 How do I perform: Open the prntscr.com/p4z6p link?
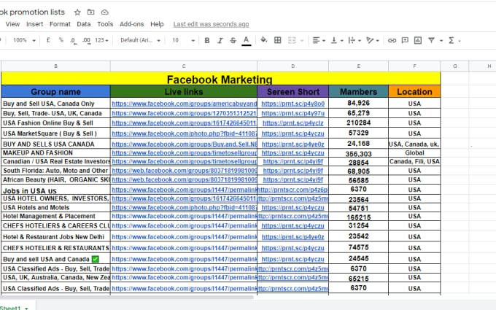tap(293, 190)
